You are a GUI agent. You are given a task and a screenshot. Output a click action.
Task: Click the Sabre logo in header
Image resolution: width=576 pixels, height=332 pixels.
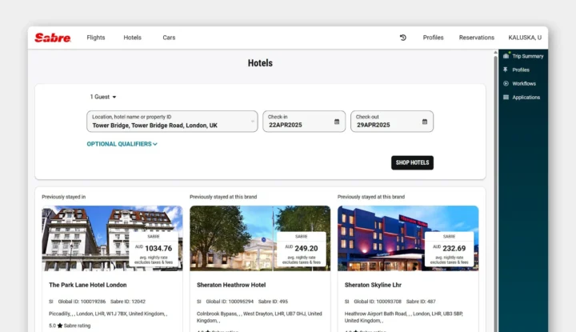click(53, 38)
